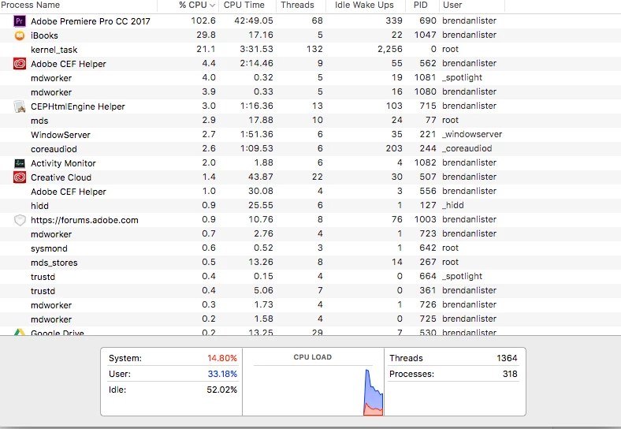The height and width of the screenshot is (429, 621).
Task: Click the User 33.18% value
Action: [x=222, y=374]
